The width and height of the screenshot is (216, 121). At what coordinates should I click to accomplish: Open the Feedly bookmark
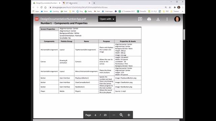click(88, 11)
